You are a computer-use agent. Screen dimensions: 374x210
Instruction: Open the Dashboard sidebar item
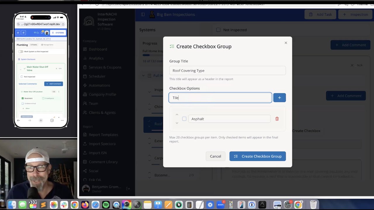[x=95, y=49]
